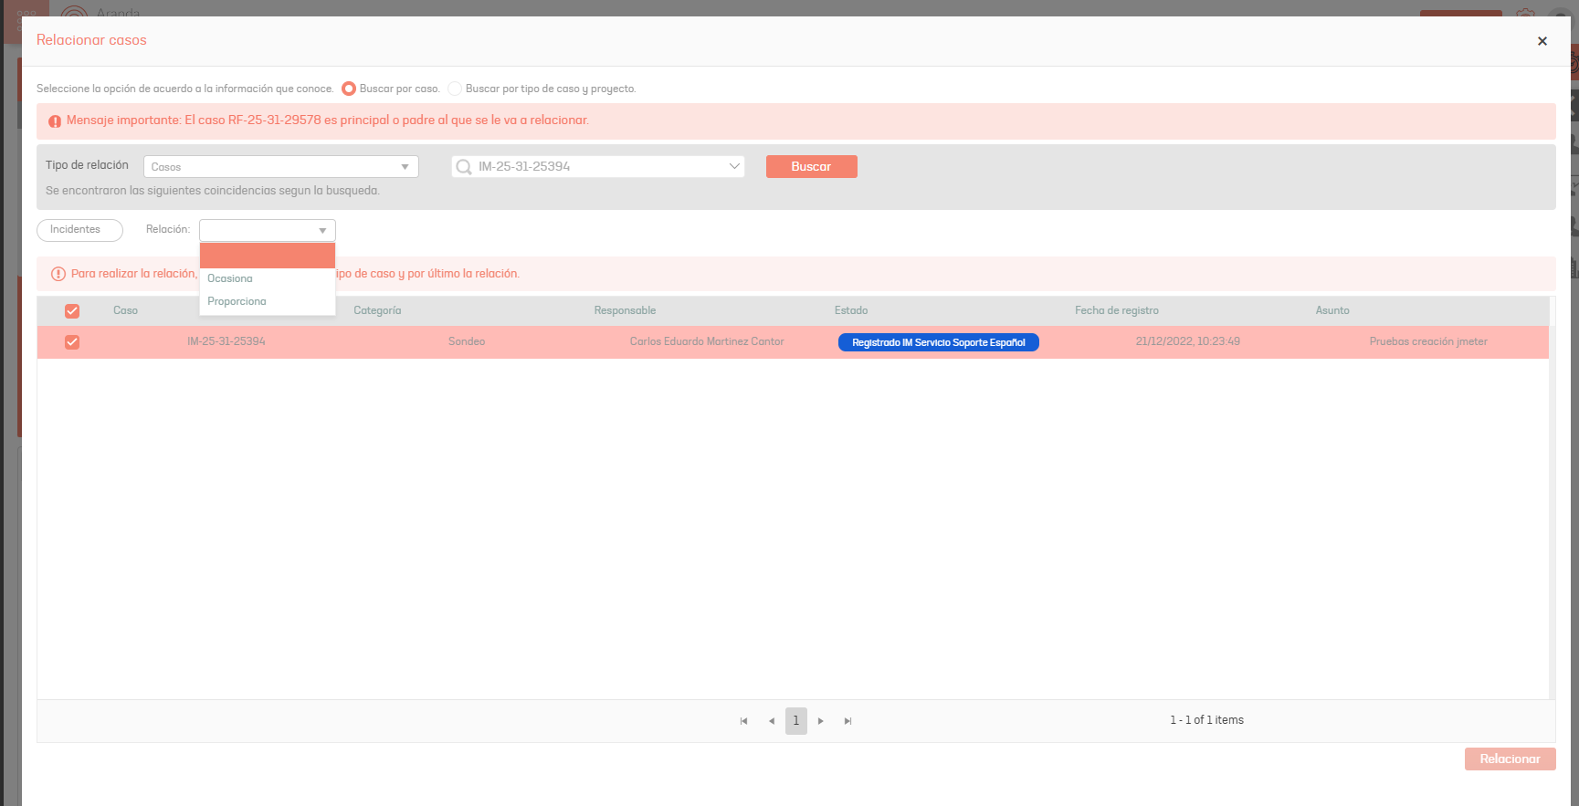
Task: Click the info icon beside relation hint
Action: tap(58, 274)
